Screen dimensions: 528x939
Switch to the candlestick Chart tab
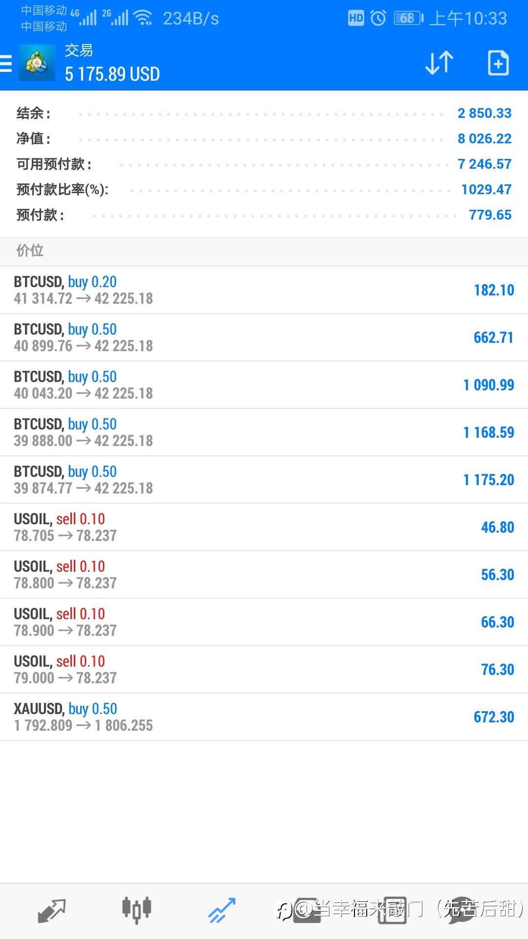tap(136, 910)
